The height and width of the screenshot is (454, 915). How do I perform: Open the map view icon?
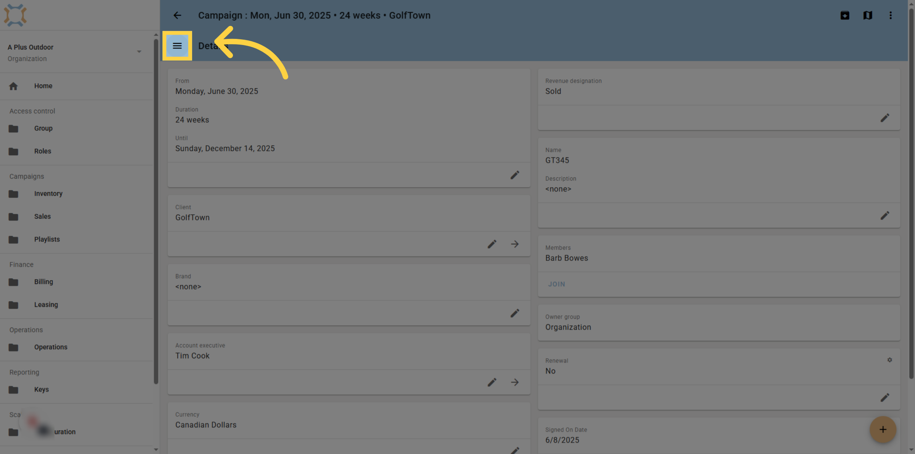[868, 15]
